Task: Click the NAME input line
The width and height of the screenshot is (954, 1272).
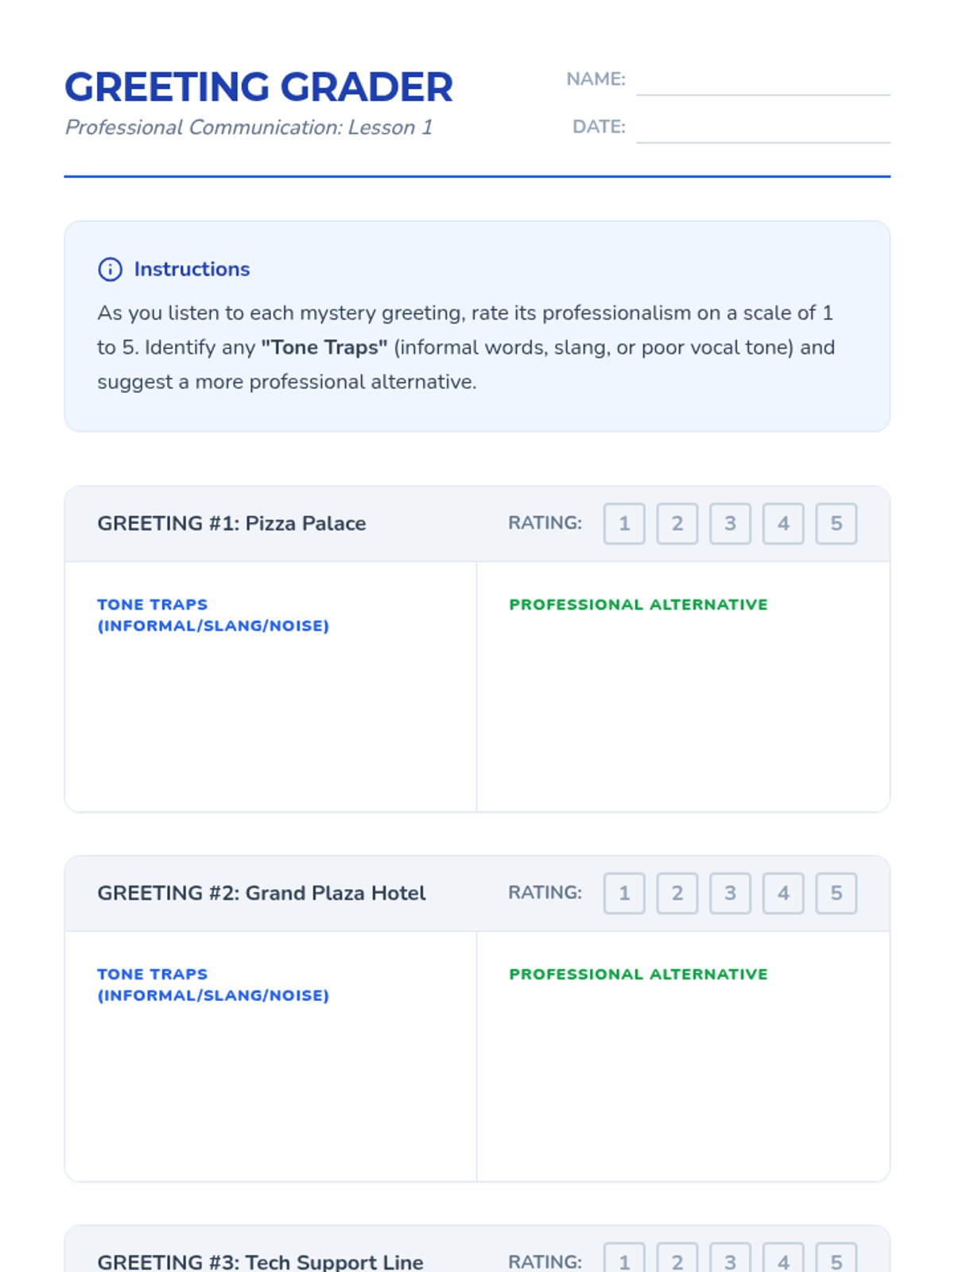Action: [x=763, y=79]
